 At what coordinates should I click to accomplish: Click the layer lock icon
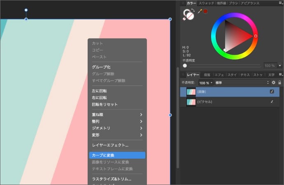(279, 83)
